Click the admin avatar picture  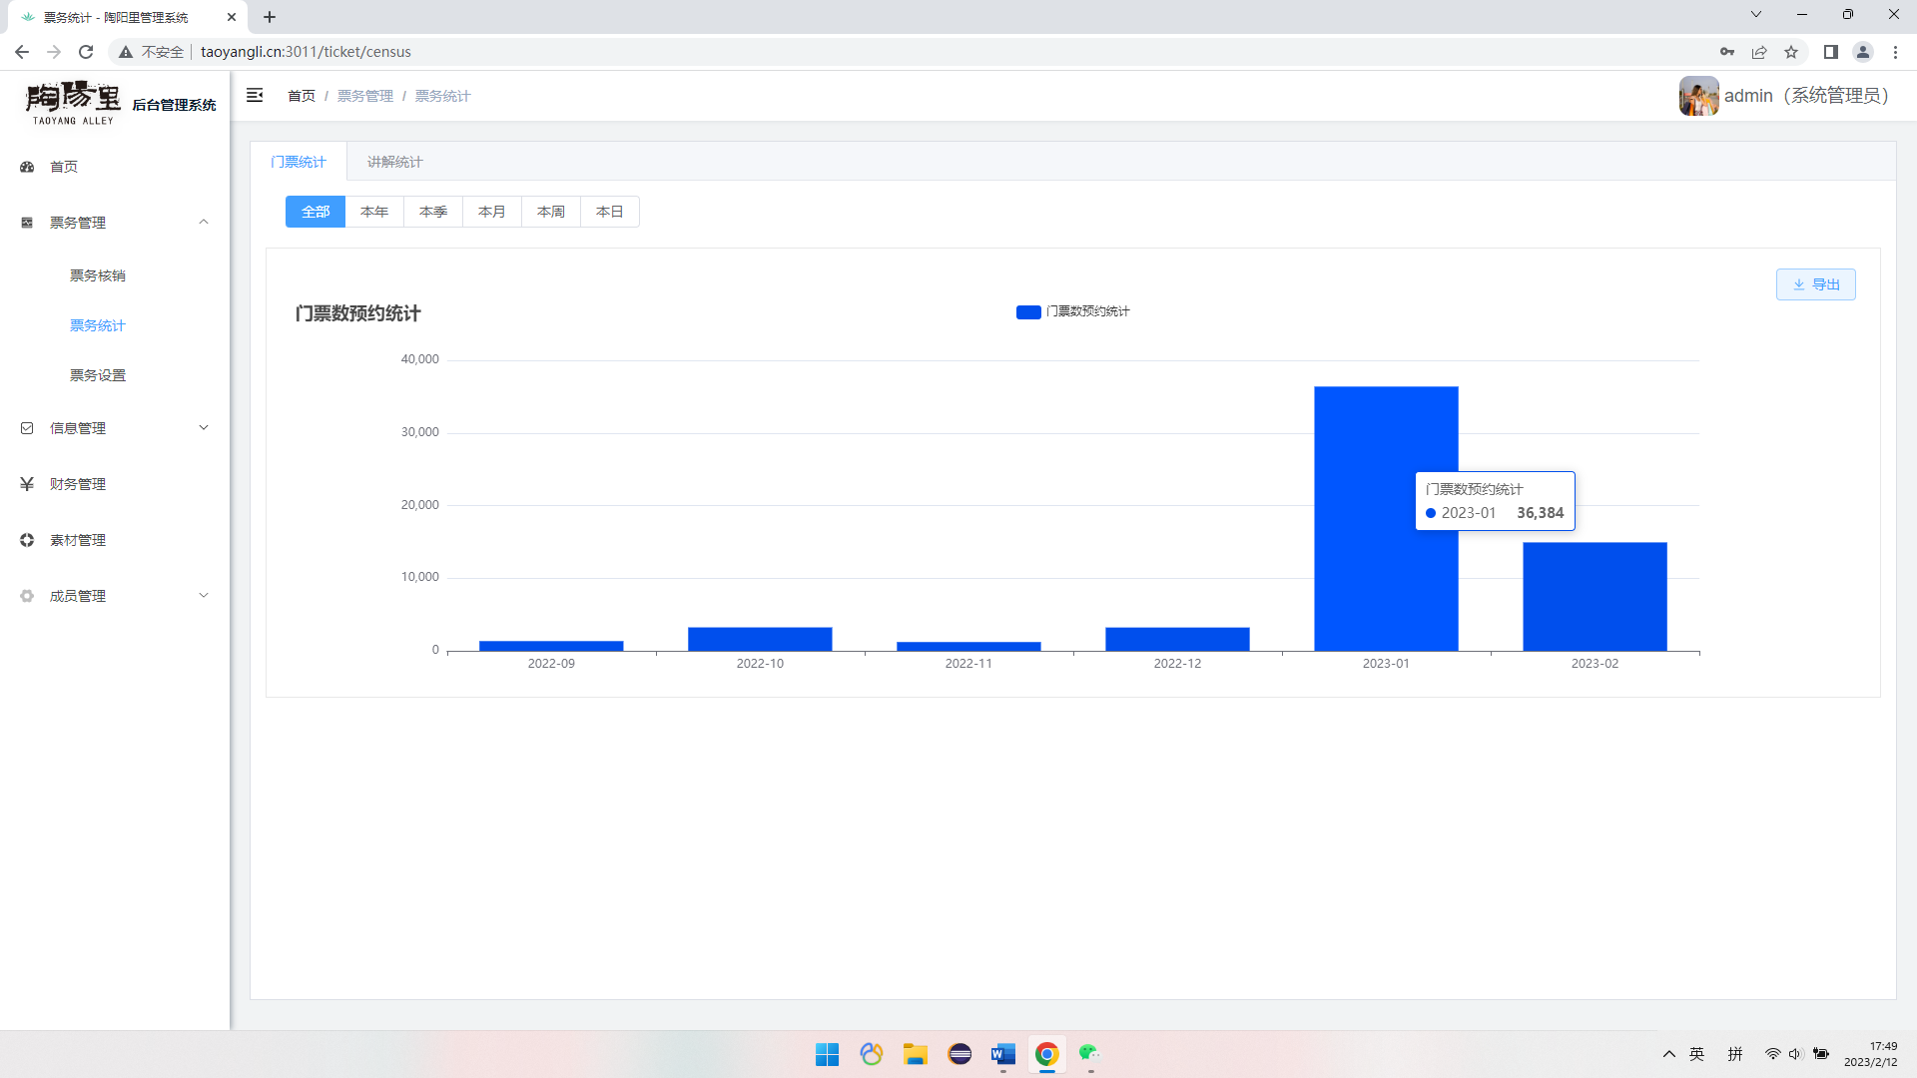(1698, 96)
